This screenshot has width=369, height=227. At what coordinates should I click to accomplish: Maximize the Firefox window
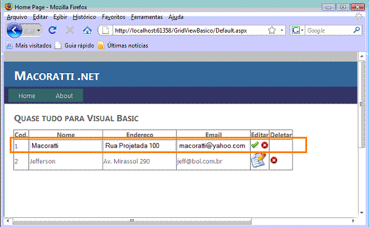pos(343,7)
